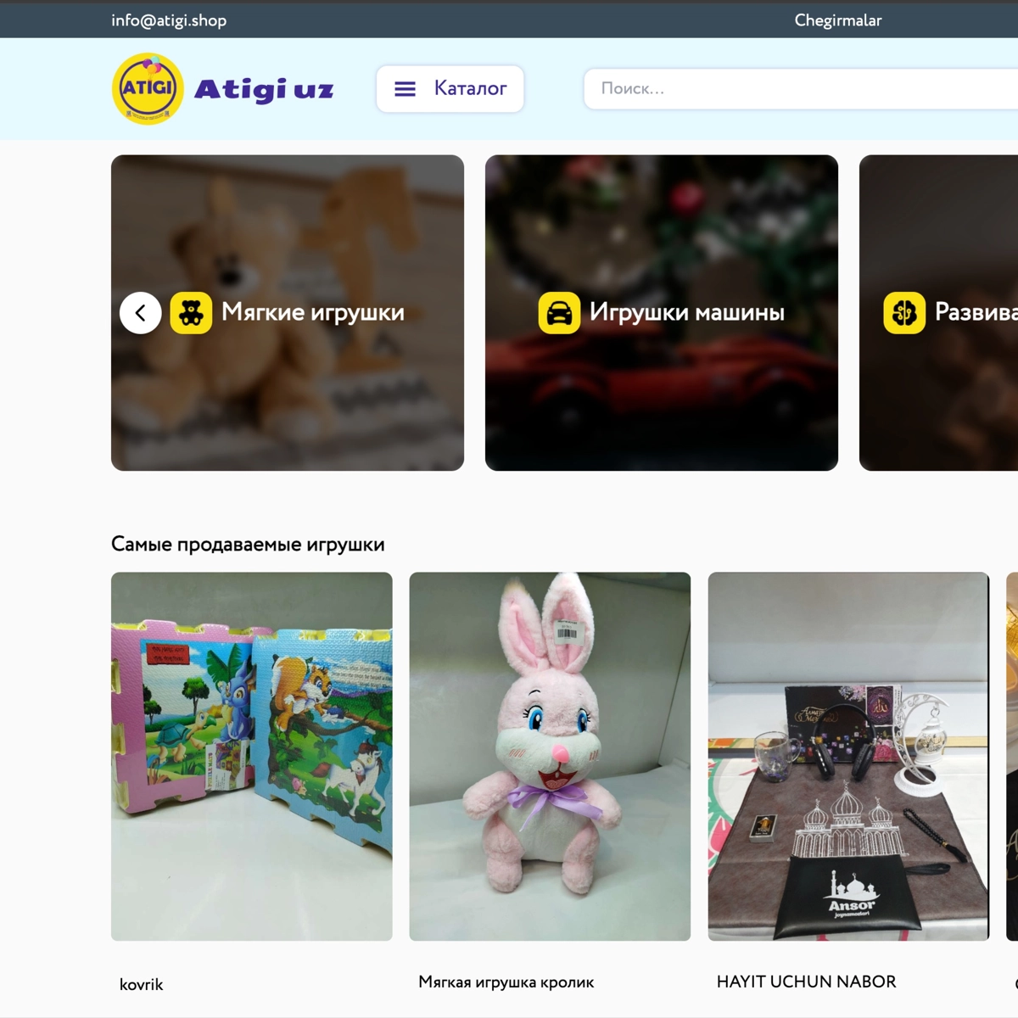The width and height of the screenshot is (1018, 1018).
Task: Open the Каталог dropdown button
Action: click(x=450, y=88)
